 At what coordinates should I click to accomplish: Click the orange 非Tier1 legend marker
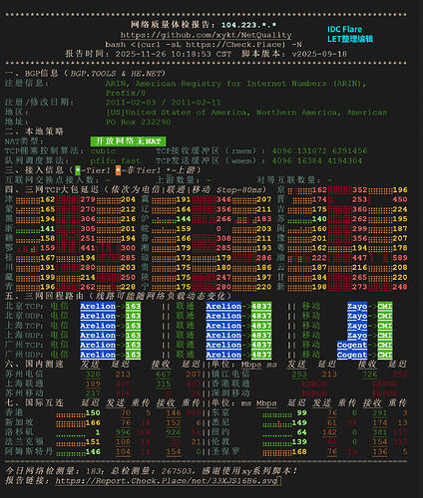point(118,170)
